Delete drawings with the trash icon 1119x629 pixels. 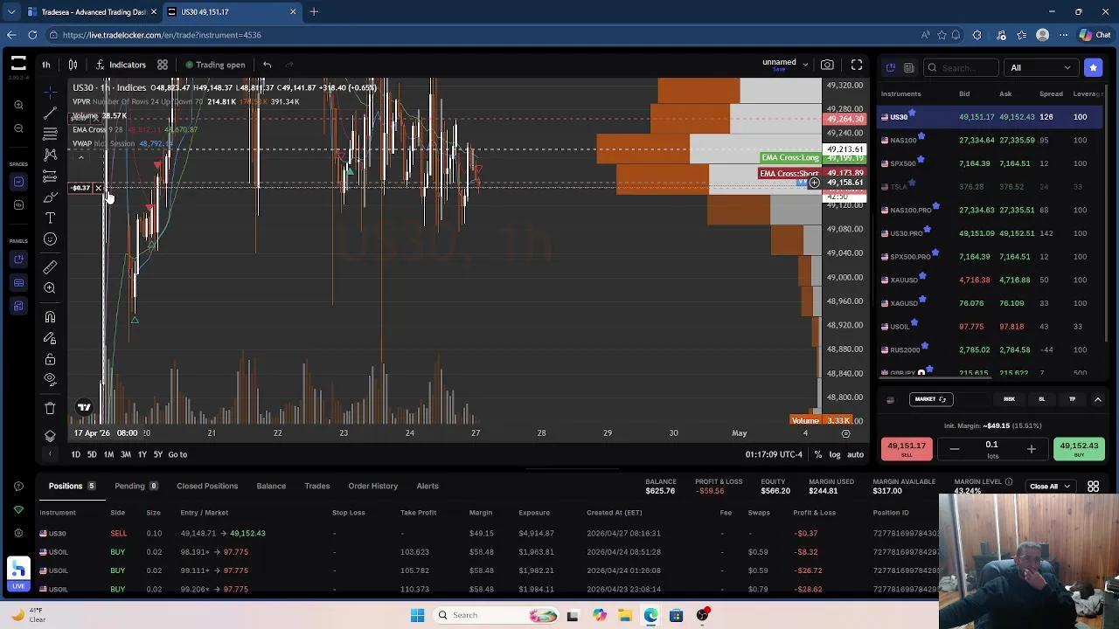50,408
